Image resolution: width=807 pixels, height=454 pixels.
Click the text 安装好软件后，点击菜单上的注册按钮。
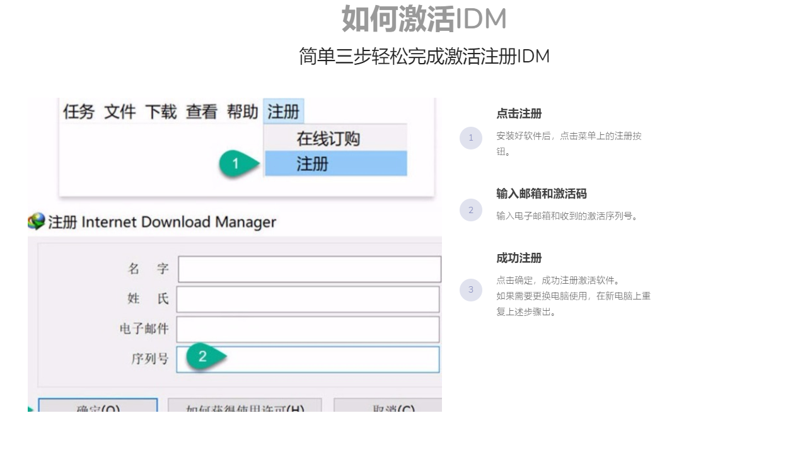pos(569,144)
